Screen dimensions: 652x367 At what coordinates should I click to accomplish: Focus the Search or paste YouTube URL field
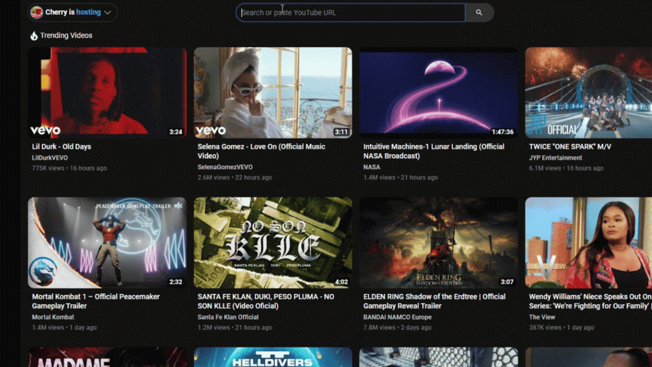pyautogui.click(x=350, y=13)
